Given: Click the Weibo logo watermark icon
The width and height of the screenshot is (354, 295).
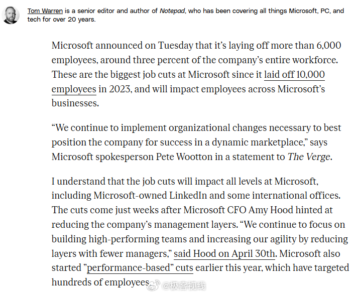Looking at the screenshot, I should pyautogui.click(x=154, y=285).
